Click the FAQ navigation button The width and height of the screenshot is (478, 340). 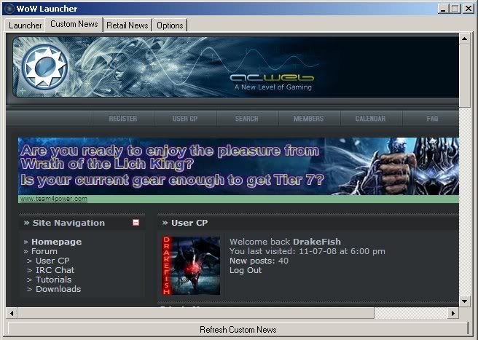click(432, 119)
